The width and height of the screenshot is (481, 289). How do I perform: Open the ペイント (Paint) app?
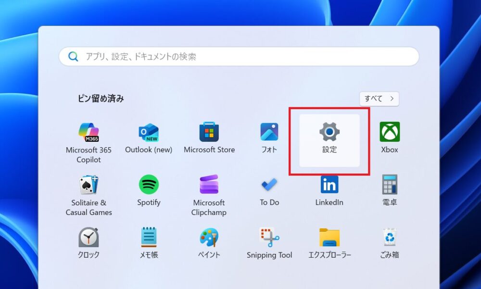(x=209, y=238)
